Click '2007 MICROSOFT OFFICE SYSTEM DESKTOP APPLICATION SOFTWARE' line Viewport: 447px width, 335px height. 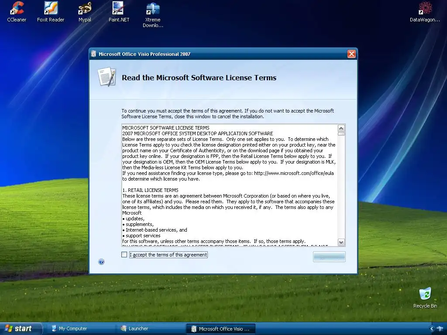198,133
